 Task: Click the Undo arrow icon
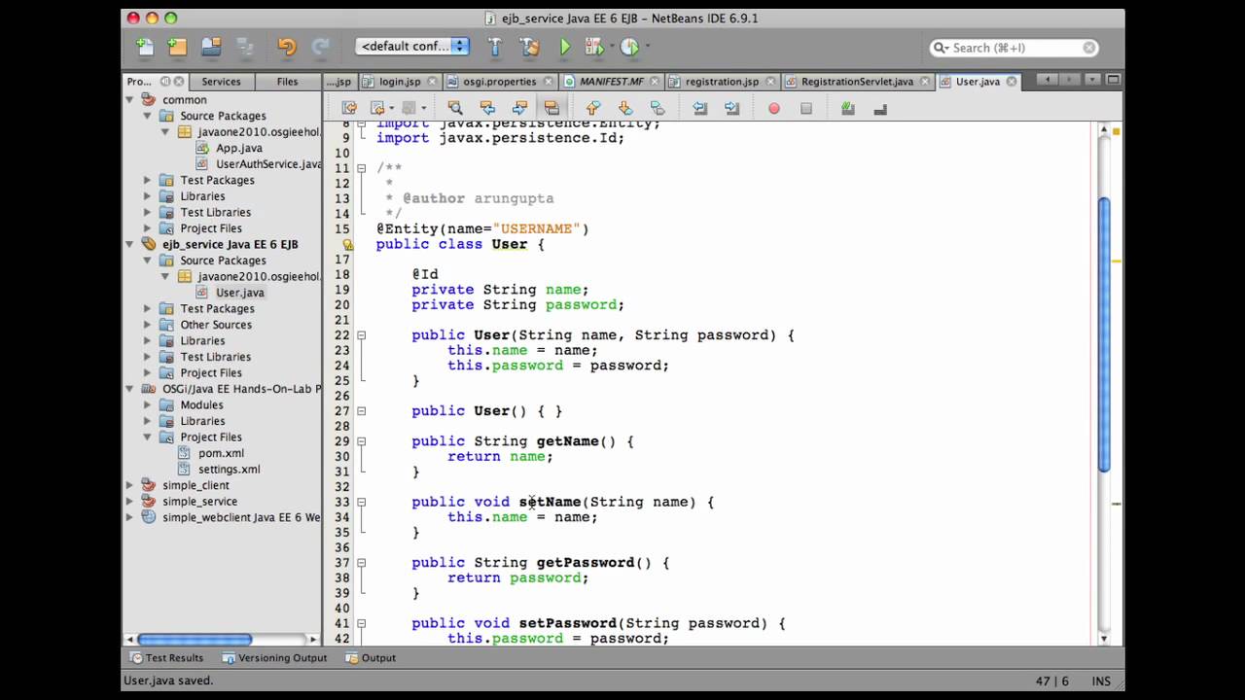(x=286, y=46)
